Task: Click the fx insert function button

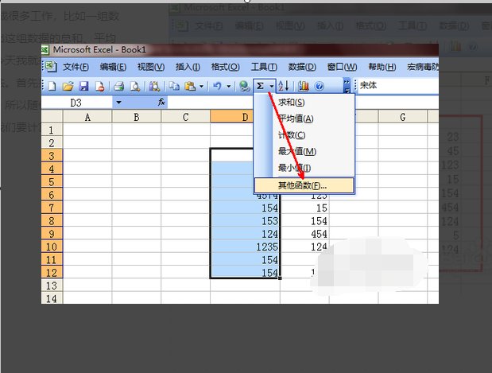Action: coord(161,103)
